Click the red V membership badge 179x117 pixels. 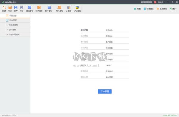pos(155,2)
